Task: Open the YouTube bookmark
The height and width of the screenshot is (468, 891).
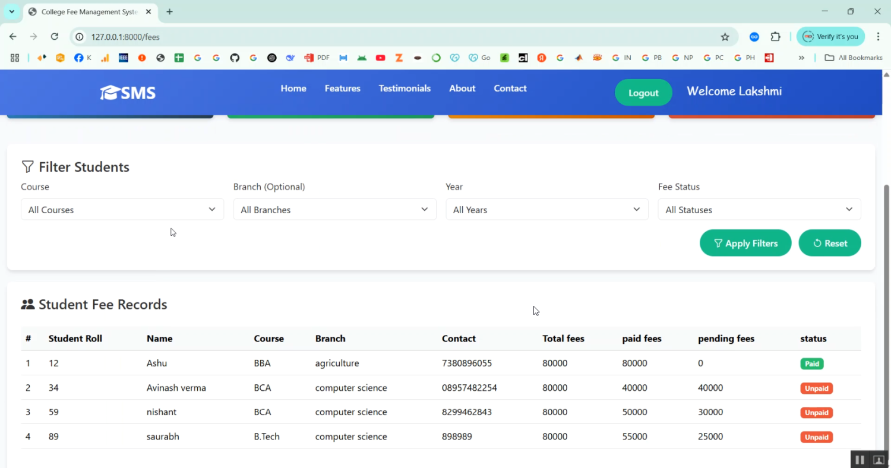Action: (x=381, y=58)
